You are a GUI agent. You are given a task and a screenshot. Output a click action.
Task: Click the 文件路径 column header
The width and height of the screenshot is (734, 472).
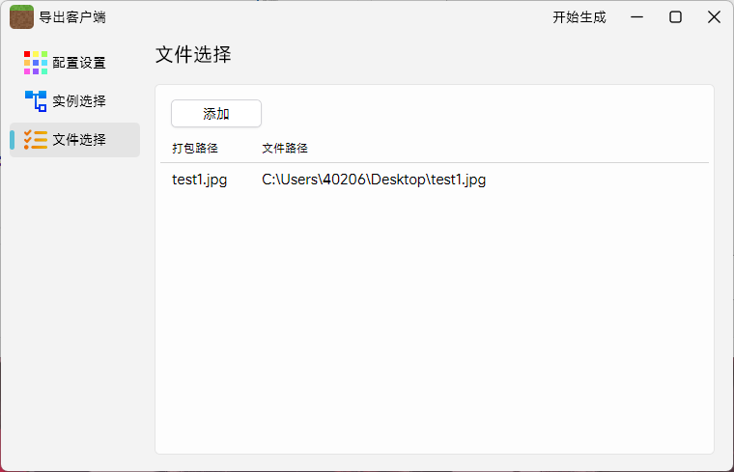(285, 149)
